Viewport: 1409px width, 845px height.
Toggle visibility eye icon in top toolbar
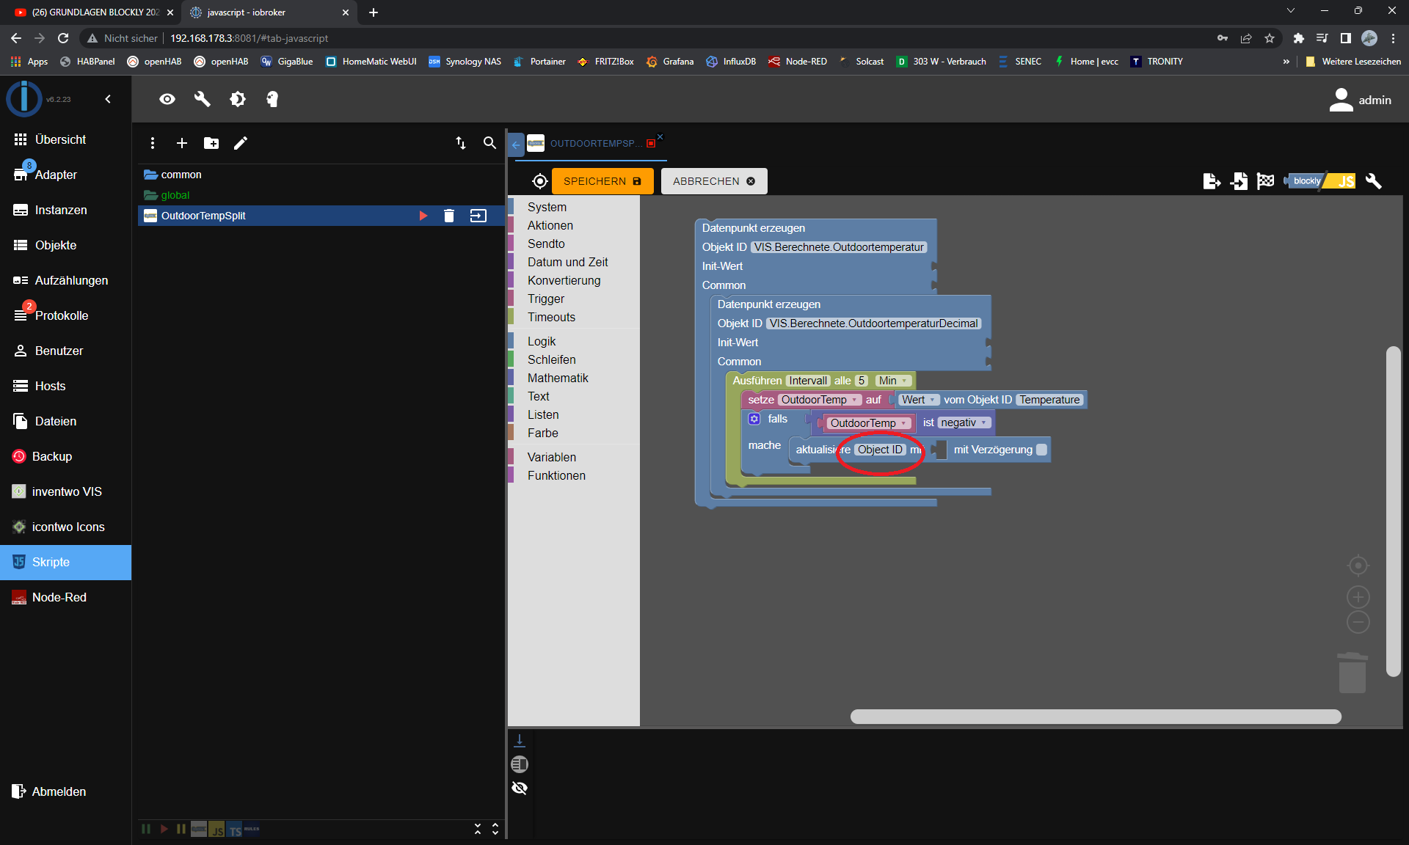[x=167, y=99]
